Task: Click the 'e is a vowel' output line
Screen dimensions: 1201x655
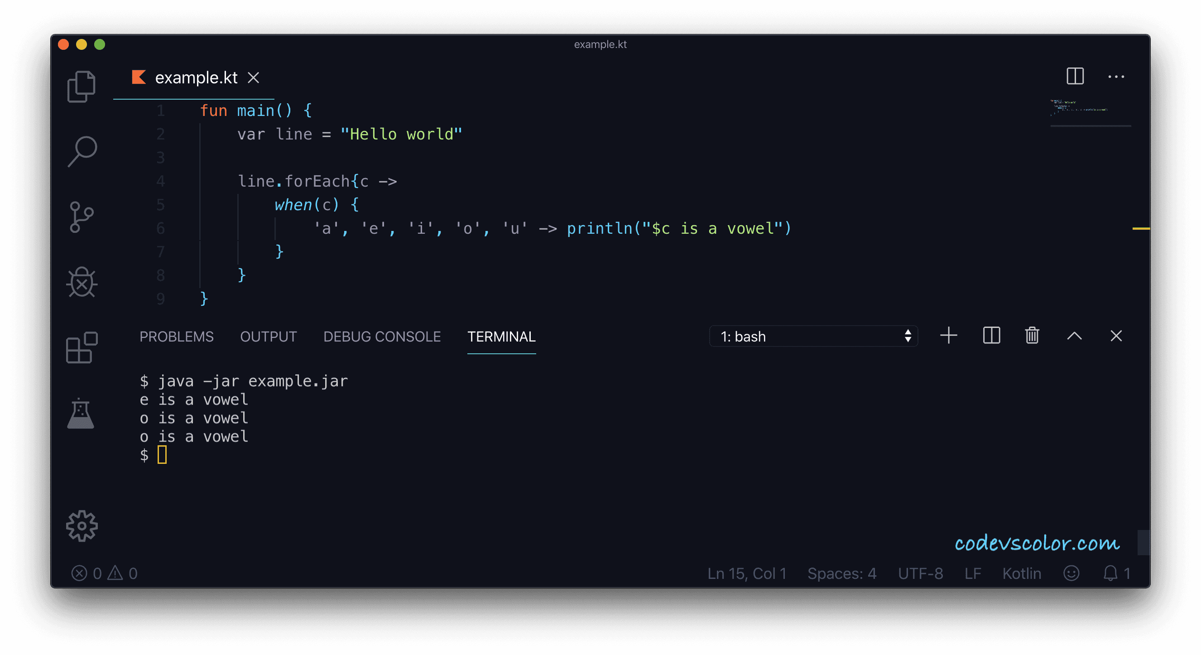Action: 194,400
